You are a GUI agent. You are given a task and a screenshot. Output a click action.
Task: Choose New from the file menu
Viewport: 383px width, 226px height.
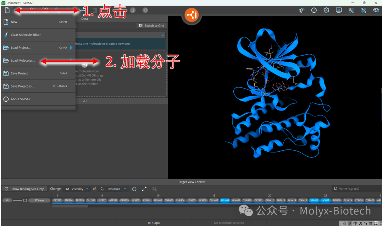38,22
